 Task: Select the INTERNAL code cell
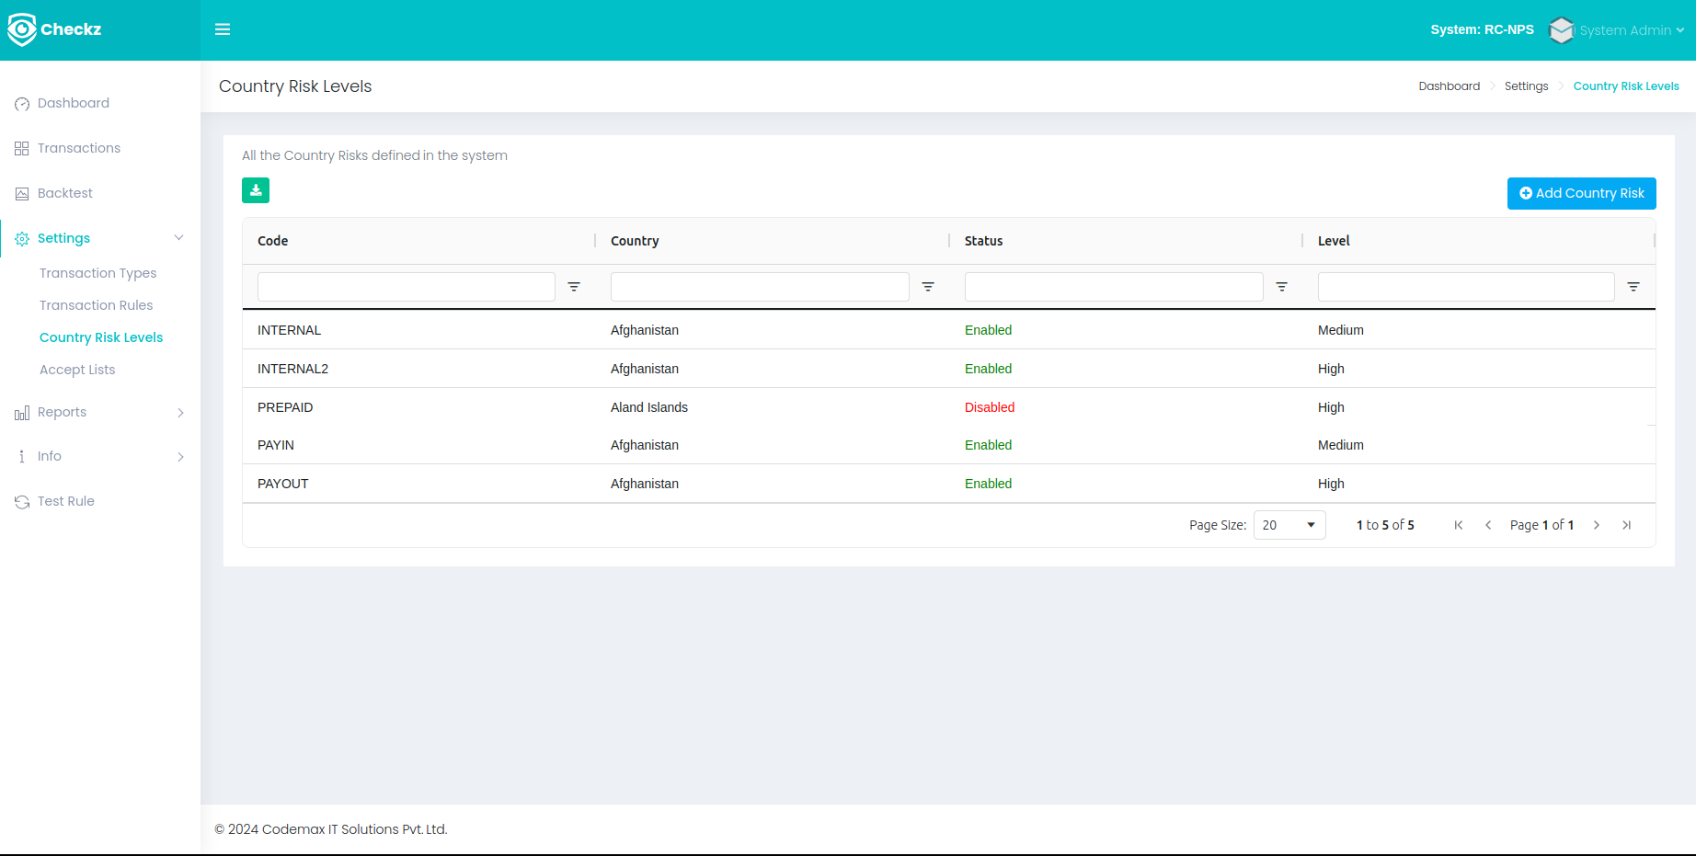click(x=290, y=330)
